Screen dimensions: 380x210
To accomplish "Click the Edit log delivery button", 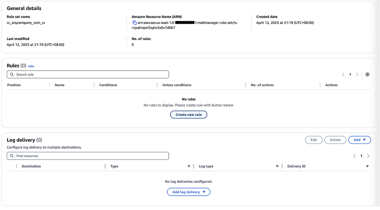I will coord(313,140).
